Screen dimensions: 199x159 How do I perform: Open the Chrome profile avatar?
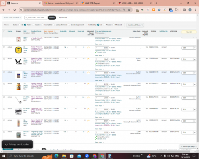(x=190, y=10)
